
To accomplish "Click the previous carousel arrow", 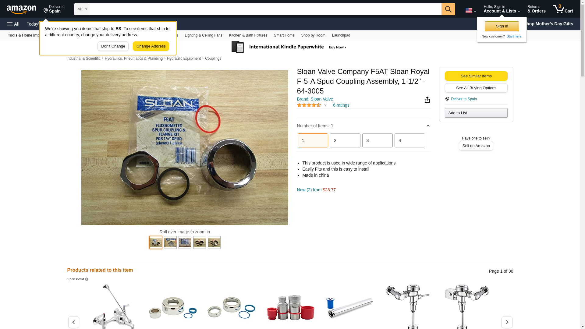I will tap(74, 322).
